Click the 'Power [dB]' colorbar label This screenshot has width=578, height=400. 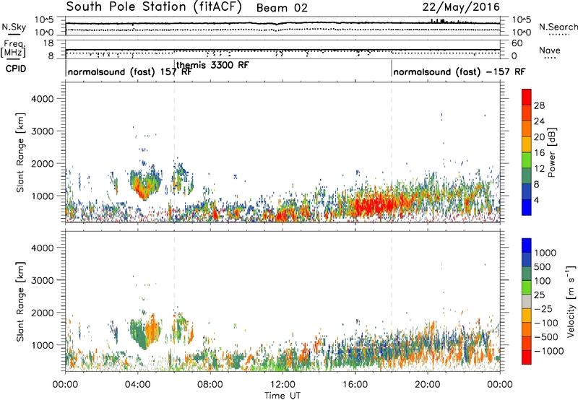click(552, 152)
